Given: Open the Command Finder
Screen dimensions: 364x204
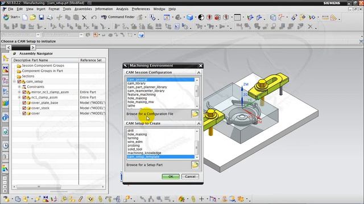Looking at the screenshot, I should pos(118,17).
